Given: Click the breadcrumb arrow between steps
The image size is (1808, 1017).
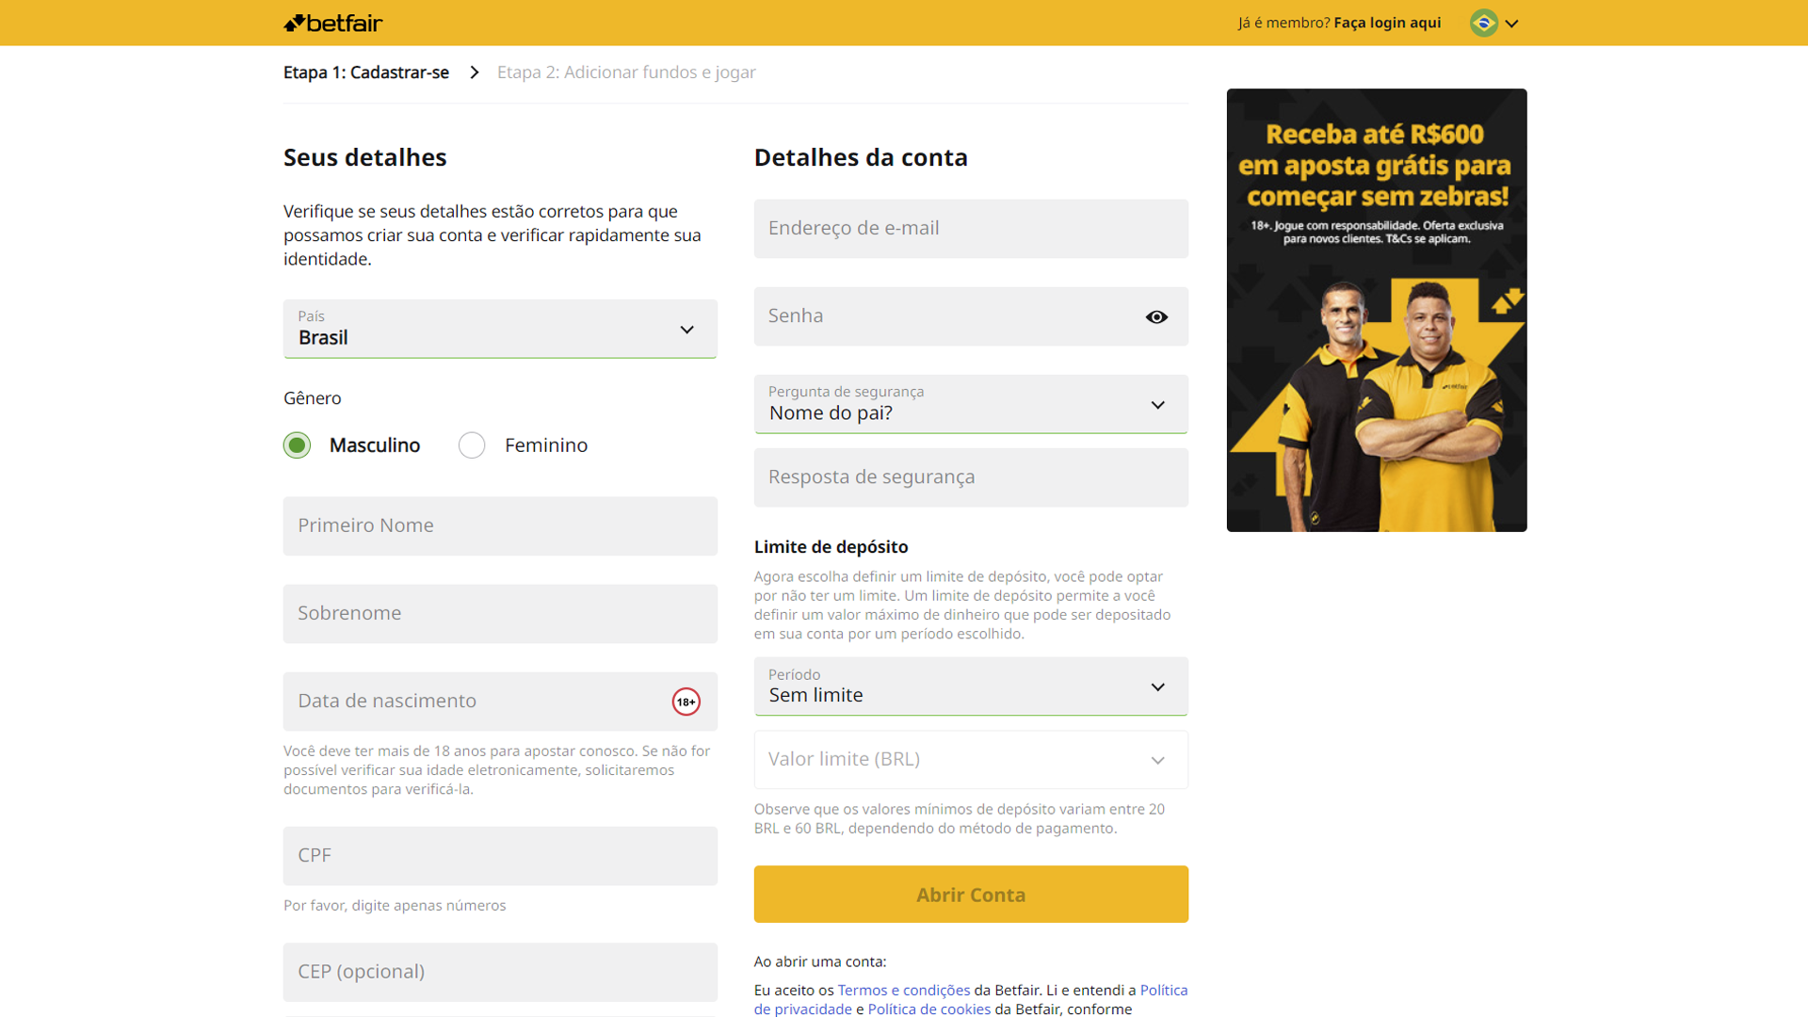Looking at the screenshot, I should click(475, 73).
